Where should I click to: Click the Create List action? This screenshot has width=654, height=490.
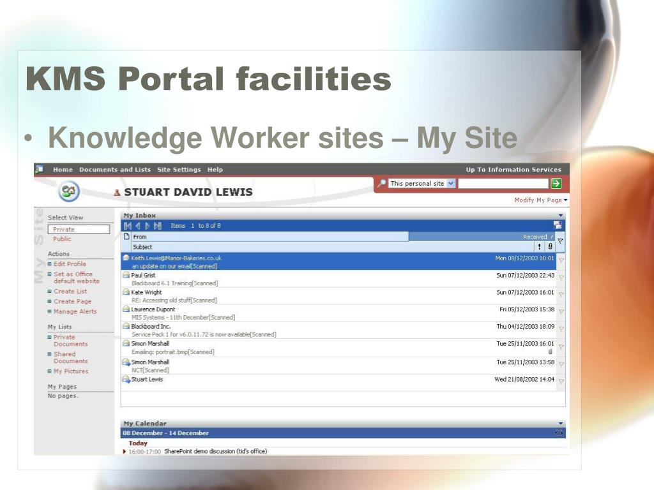pyautogui.click(x=70, y=291)
